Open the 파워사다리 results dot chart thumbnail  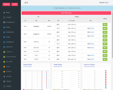(x=97, y=79)
